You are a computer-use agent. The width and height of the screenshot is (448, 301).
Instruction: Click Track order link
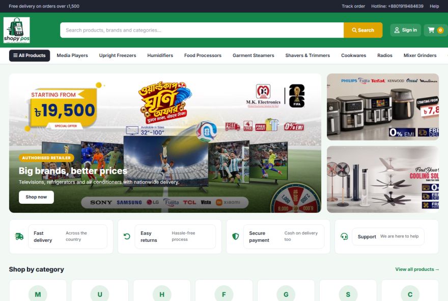click(353, 6)
